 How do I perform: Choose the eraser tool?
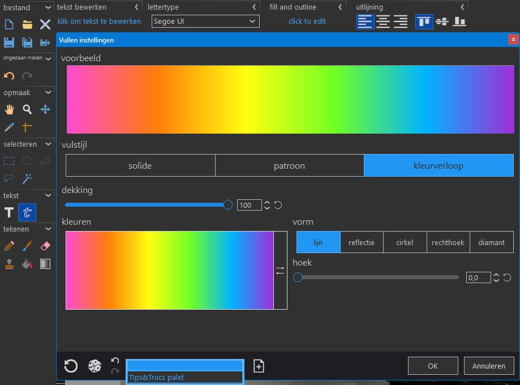click(x=45, y=246)
